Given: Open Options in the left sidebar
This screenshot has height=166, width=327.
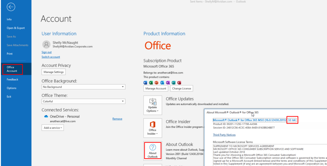Looking at the screenshot, I should 11,88.
